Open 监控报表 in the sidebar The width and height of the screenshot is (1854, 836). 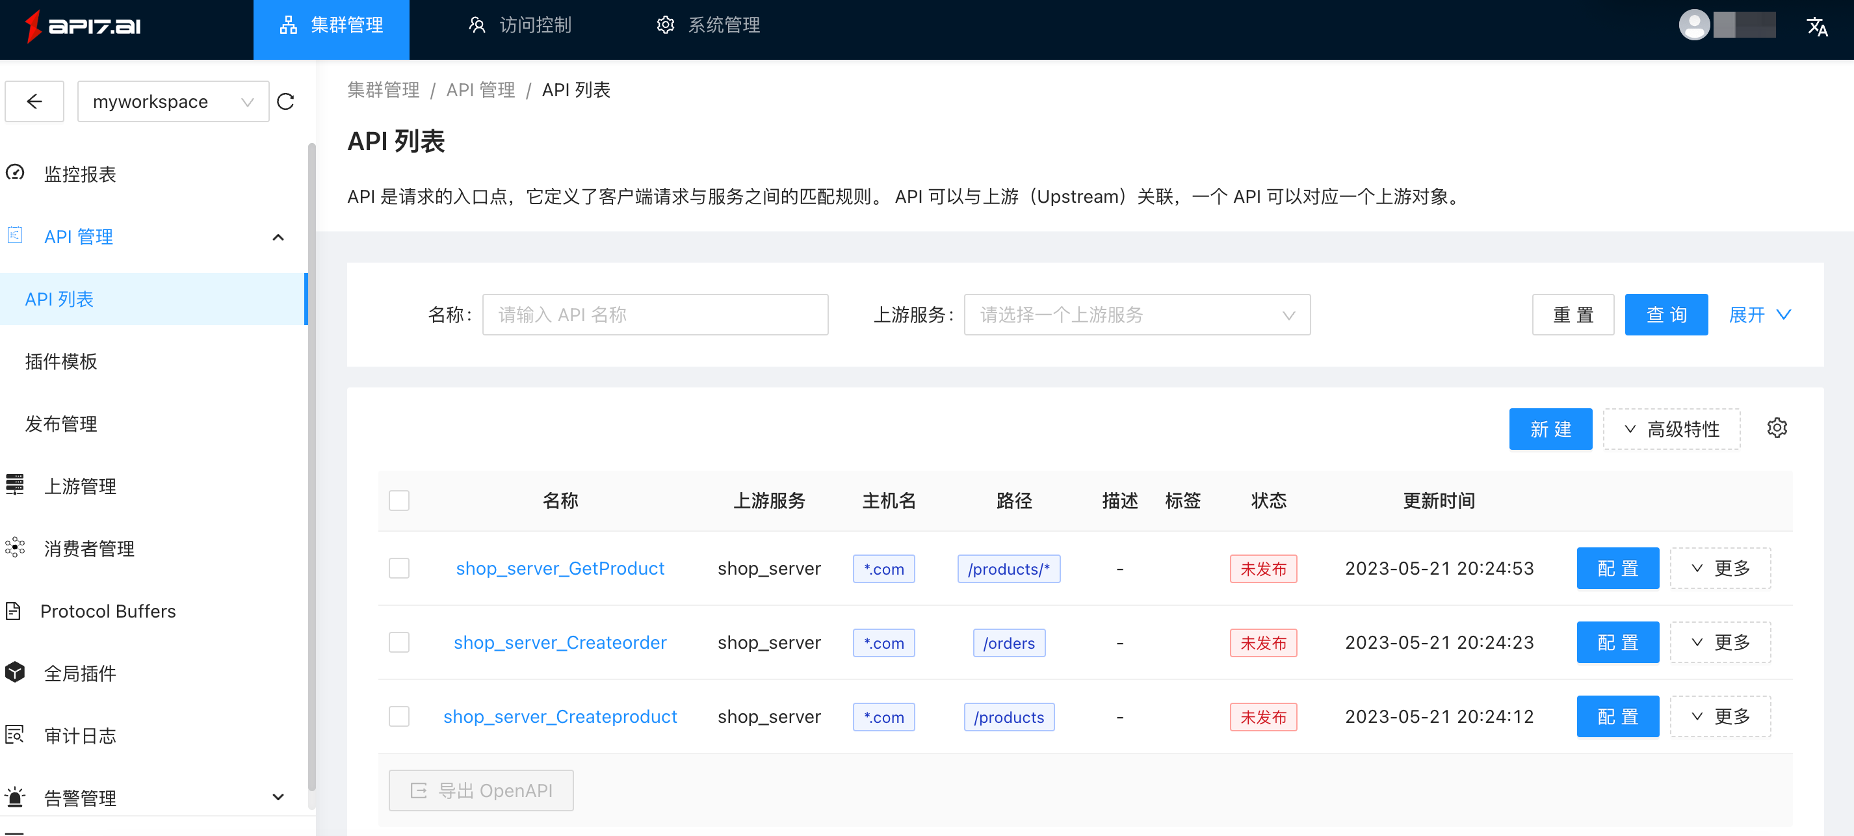click(80, 174)
